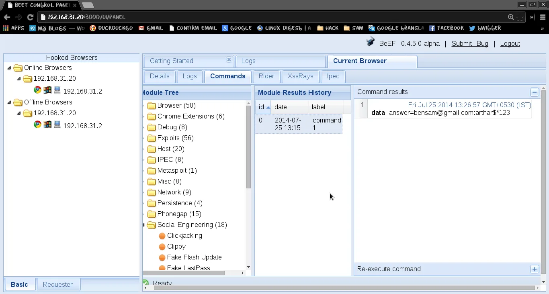Select command 1 row in results history
Image resolution: width=549 pixels, height=294 pixels.
coord(299,124)
